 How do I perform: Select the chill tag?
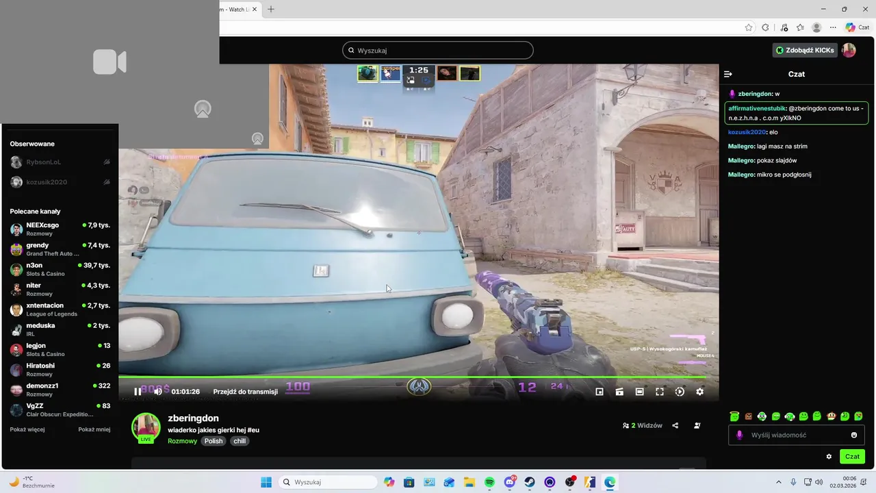pyautogui.click(x=240, y=441)
